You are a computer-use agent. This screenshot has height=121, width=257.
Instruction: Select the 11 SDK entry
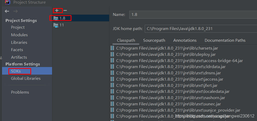[81, 25]
